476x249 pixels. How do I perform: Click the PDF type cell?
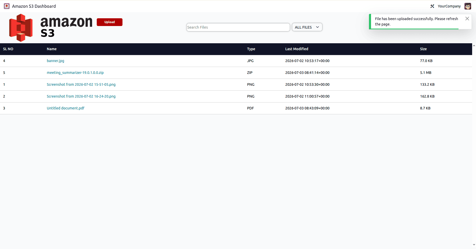click(x=251, y=108)
